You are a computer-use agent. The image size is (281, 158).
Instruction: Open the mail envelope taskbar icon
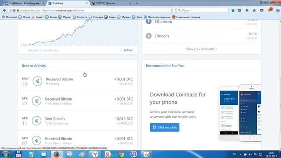coord(43,154)
